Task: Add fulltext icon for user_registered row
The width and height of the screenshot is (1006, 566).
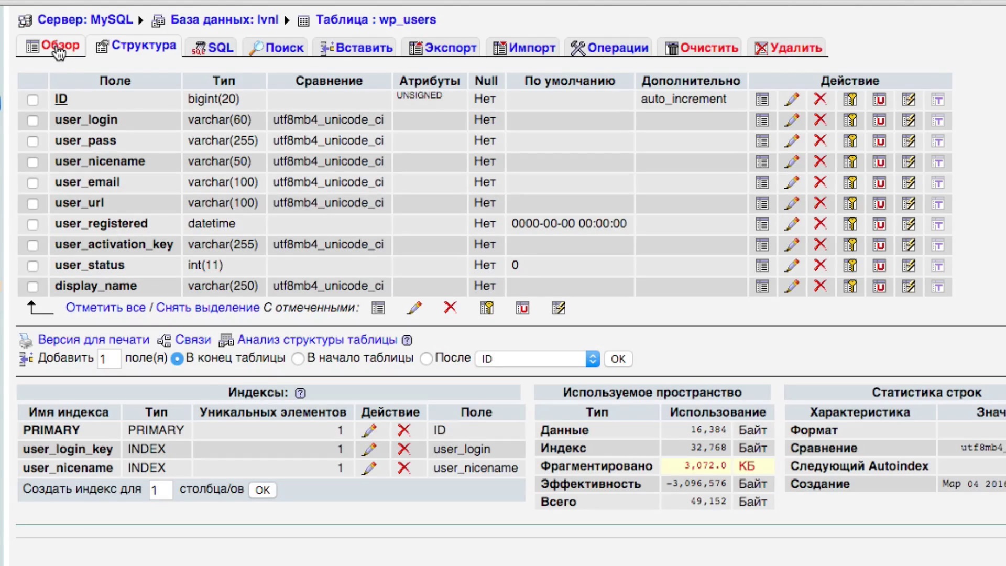Action: pyautogui.click(x=938, y=224)
